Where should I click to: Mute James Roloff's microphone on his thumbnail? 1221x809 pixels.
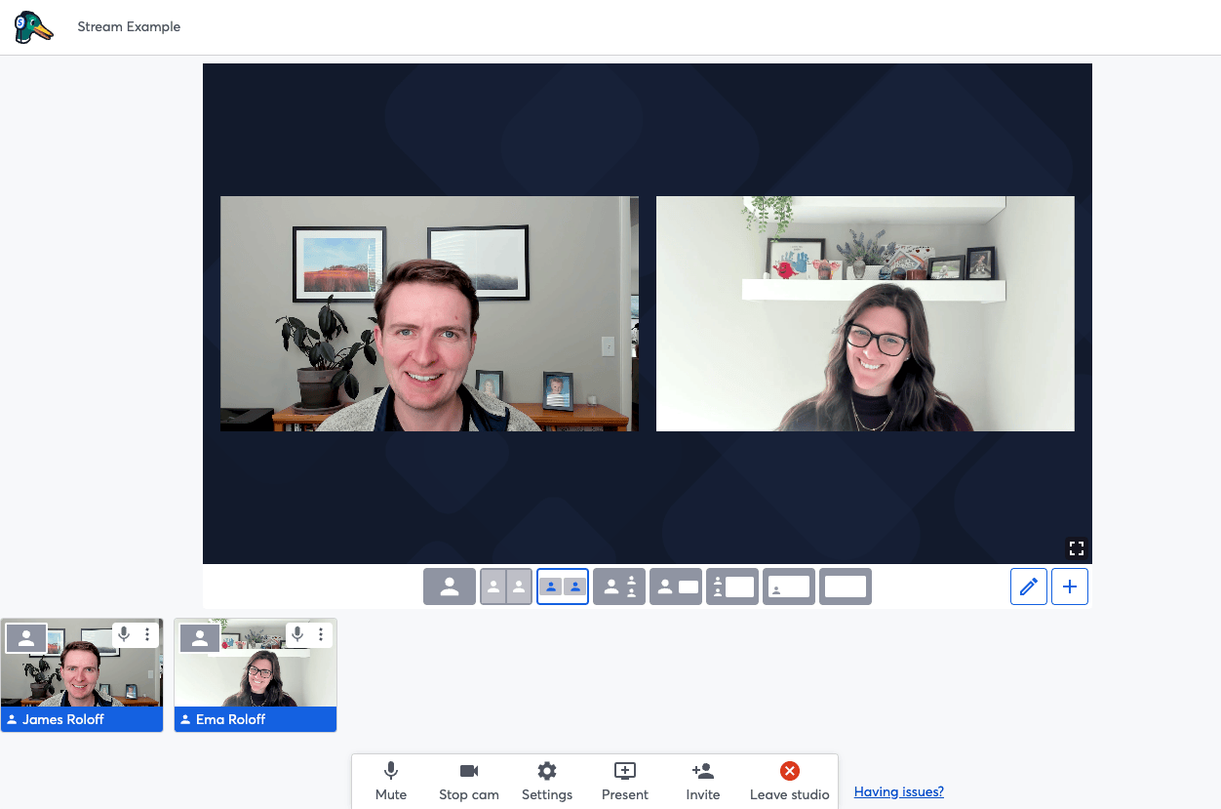pyautogui.click(x=124, y=634)
